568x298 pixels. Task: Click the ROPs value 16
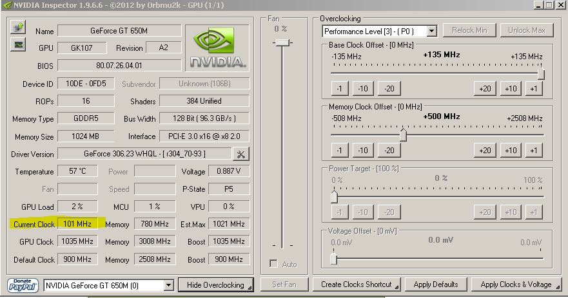[x=86, y=101]
